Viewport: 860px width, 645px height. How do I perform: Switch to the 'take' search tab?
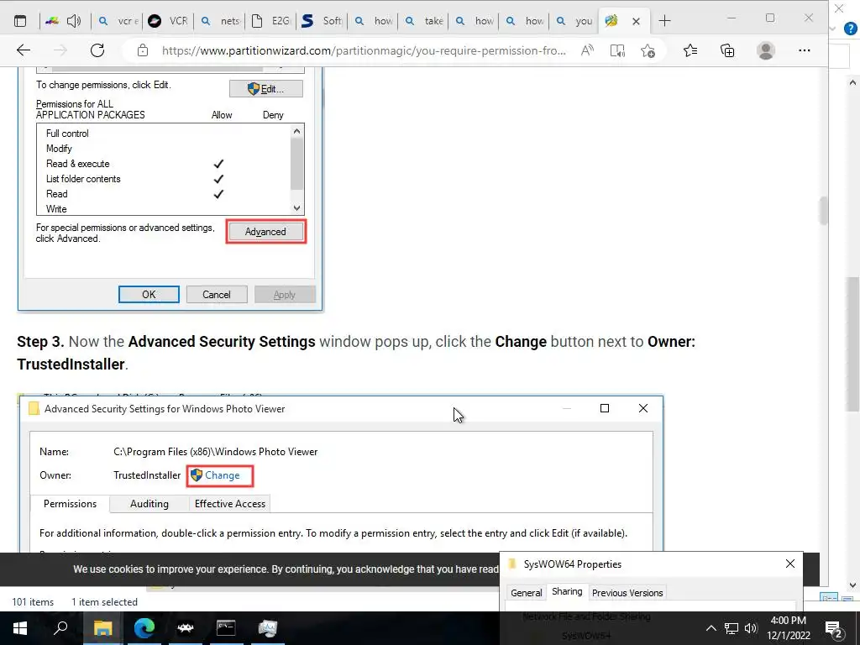point(423,21)
